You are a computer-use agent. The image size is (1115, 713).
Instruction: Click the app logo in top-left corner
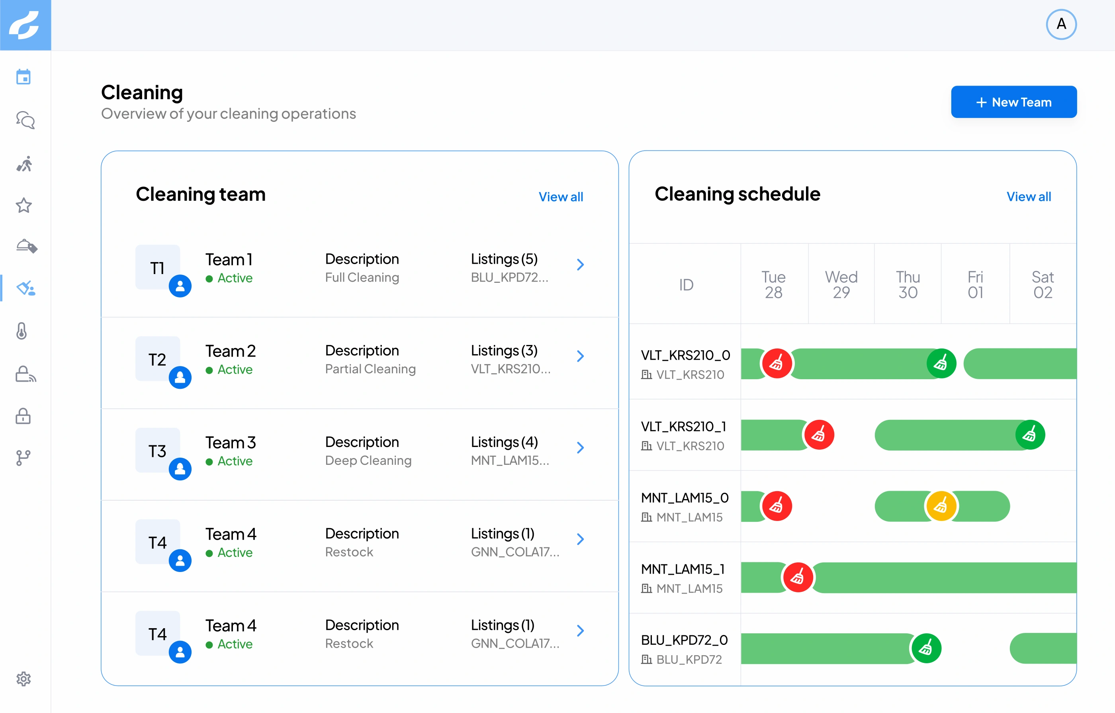(x=25, y=25)
